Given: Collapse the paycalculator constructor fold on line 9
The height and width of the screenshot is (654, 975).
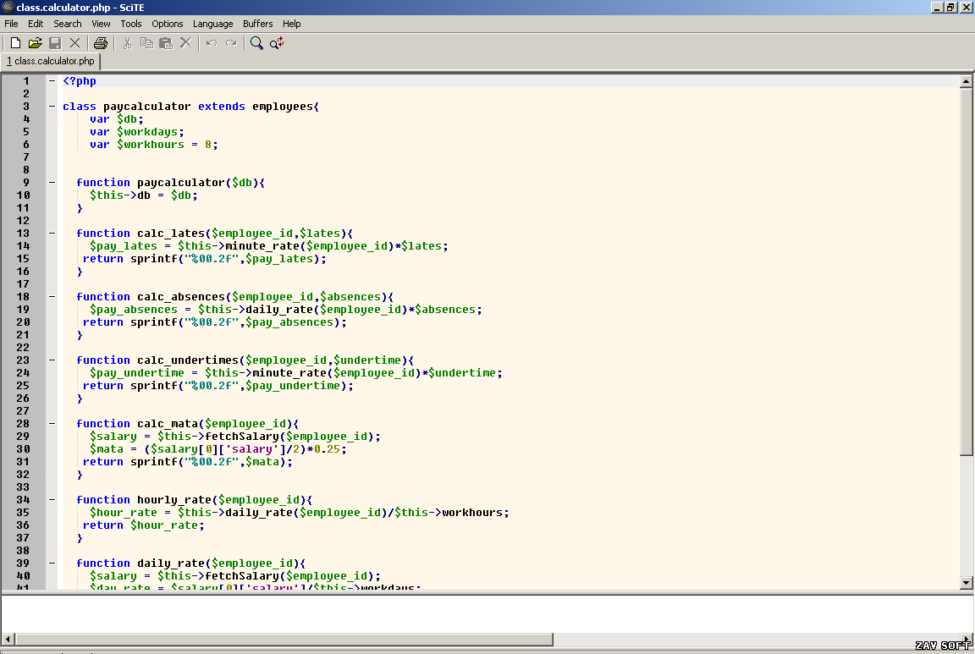Looking at the screenshot, I should click(52, 182).
